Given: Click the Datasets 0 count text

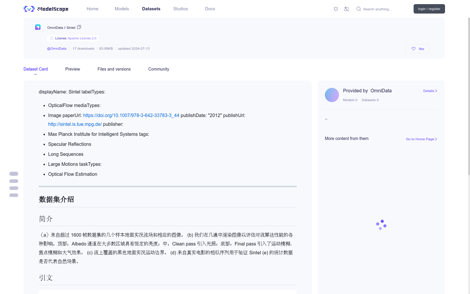Looking at the screenshot, I should point(370,100).
